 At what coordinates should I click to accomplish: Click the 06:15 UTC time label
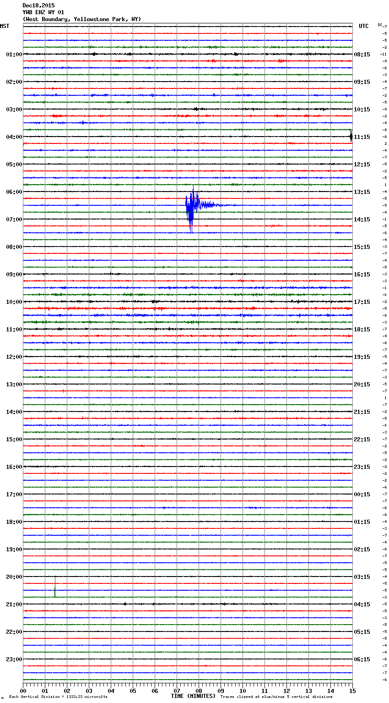point(362,659)
